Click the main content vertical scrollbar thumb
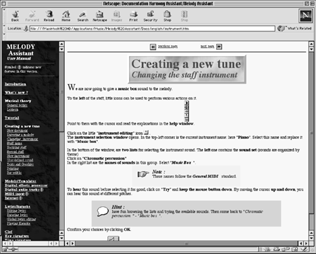This screenshot has width=316, height=254. [311, 133]
